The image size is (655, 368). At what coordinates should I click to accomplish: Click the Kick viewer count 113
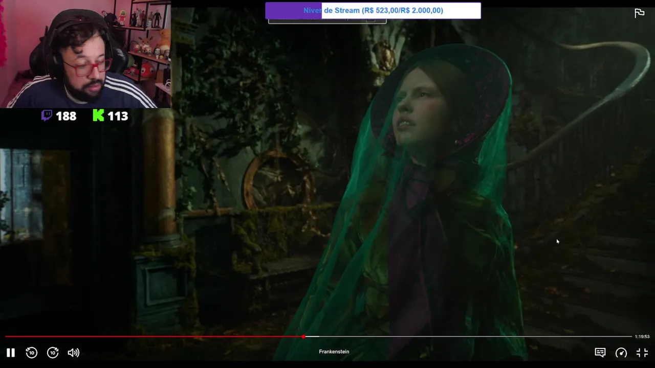[x=118, y=117]
